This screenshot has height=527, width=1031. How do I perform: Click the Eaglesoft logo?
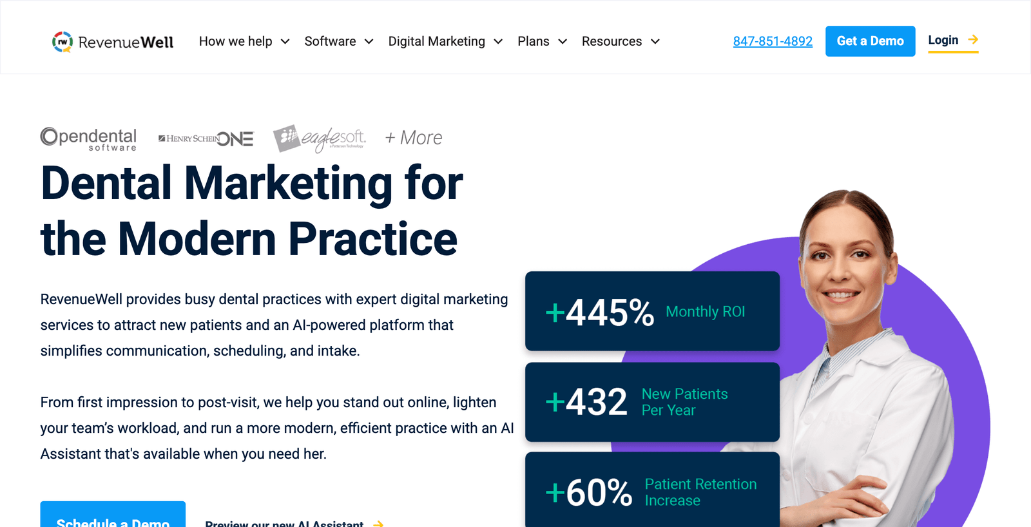click(320, 139)
